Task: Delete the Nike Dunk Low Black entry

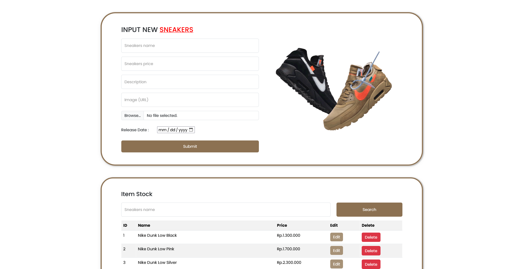Action: (x=371, y=237)
